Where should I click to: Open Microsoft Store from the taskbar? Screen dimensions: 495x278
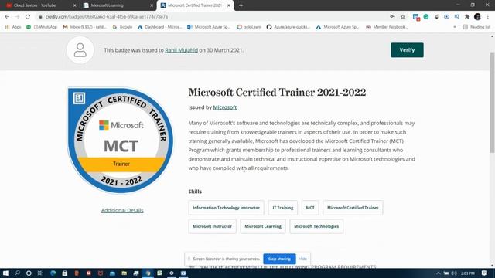(65, 273)
